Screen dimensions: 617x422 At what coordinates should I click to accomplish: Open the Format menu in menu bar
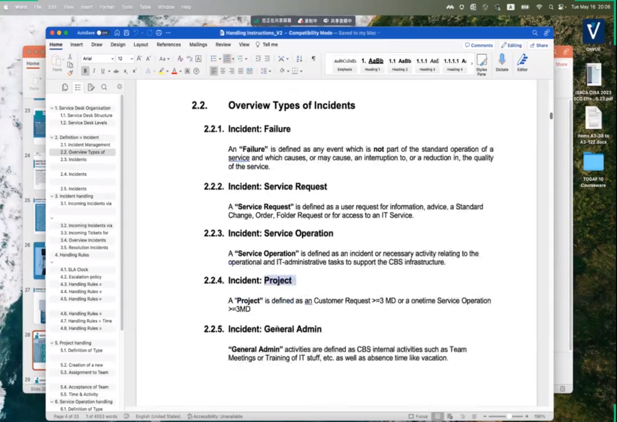tap(107, 7)
